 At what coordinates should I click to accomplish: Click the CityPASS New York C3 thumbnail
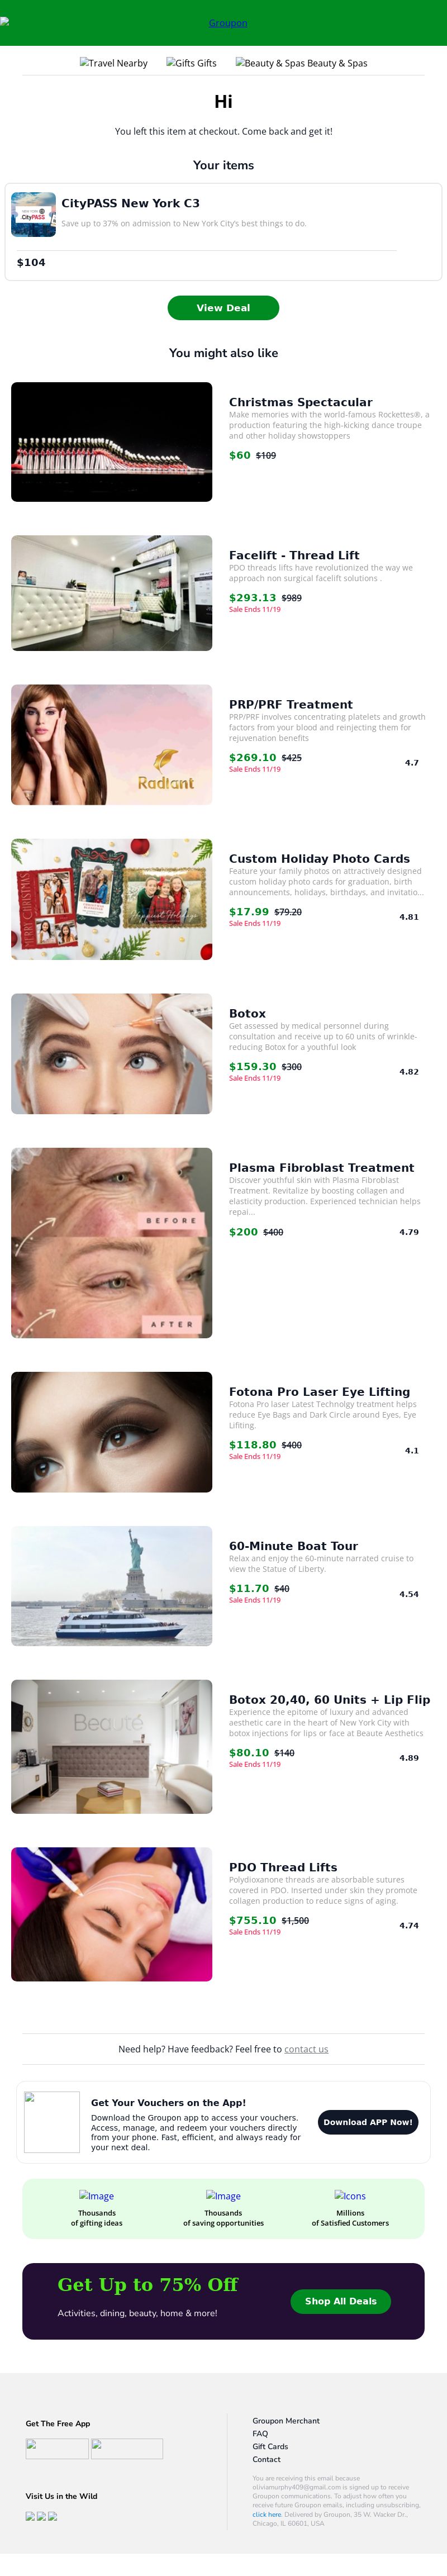(x=33, y=215)
